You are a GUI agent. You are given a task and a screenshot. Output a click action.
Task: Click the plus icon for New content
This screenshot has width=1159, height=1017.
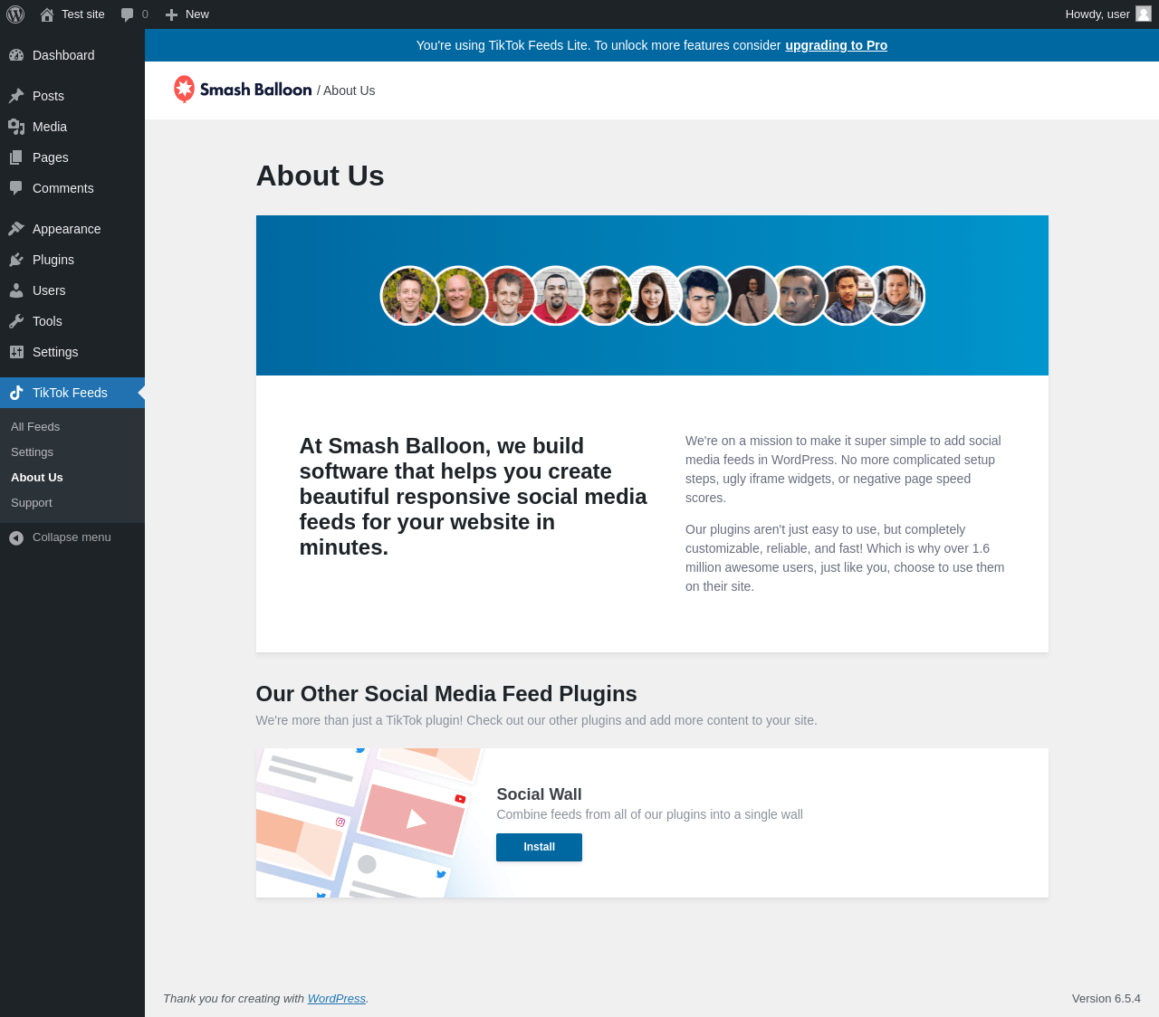(171, 14)
